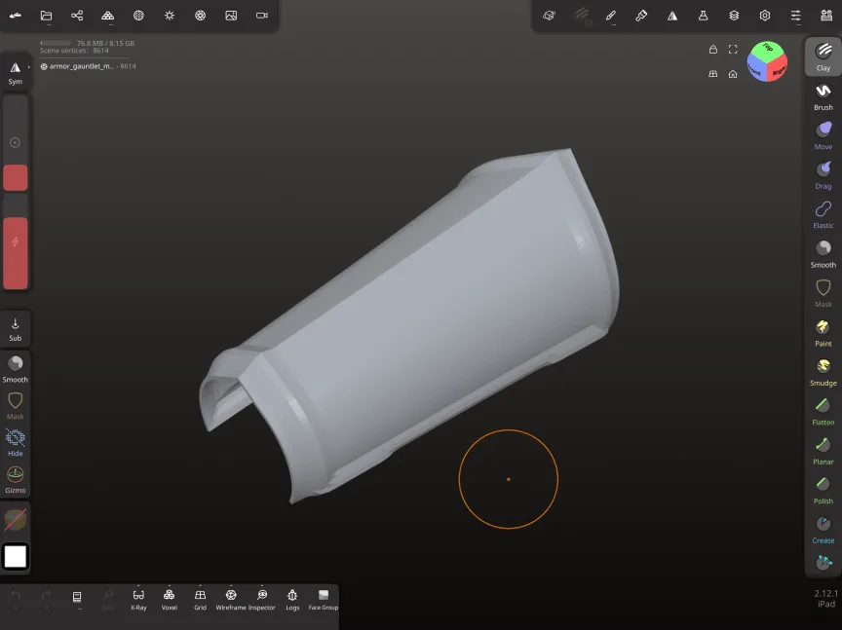Image resolution: width=842 pixels, height=630 pixels.
Task: Open the Voxel remesh shortcut
Action: (x=169, y=600)
